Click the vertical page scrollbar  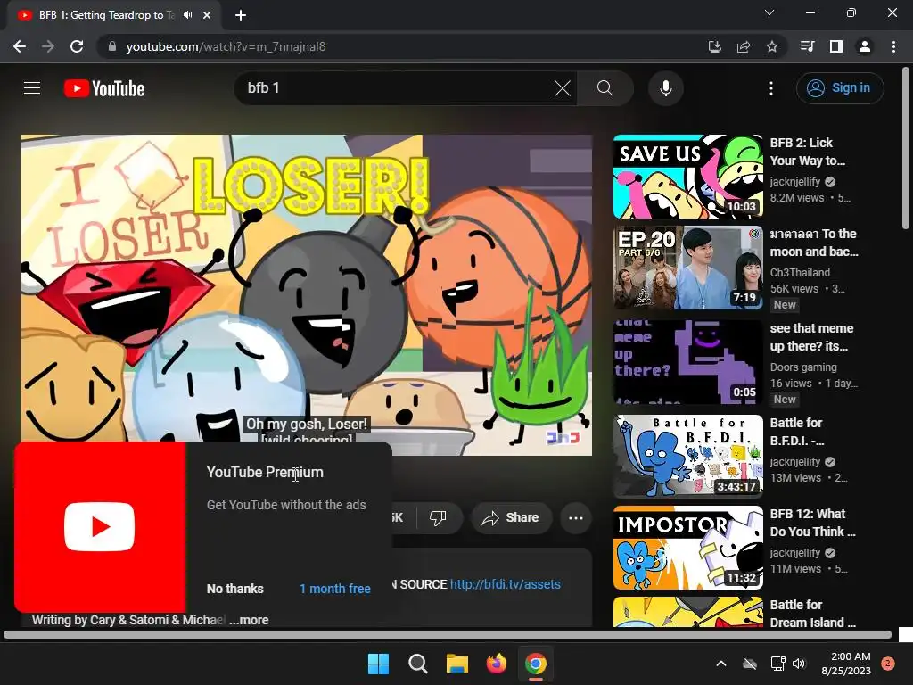pyautogui.click(x=906, y=149)
